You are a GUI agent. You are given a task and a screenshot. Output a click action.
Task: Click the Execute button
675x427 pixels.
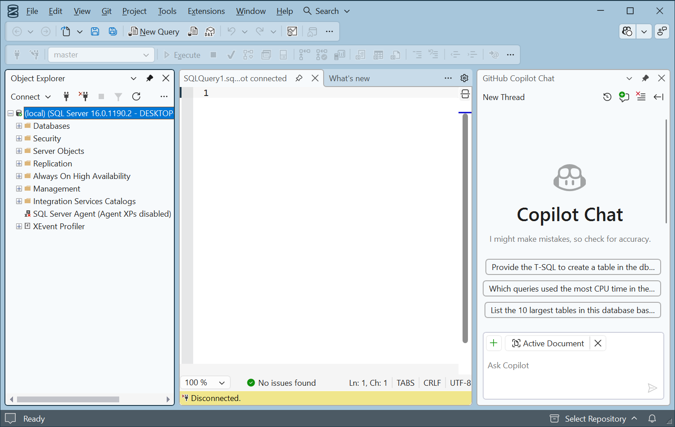point(182,55)
